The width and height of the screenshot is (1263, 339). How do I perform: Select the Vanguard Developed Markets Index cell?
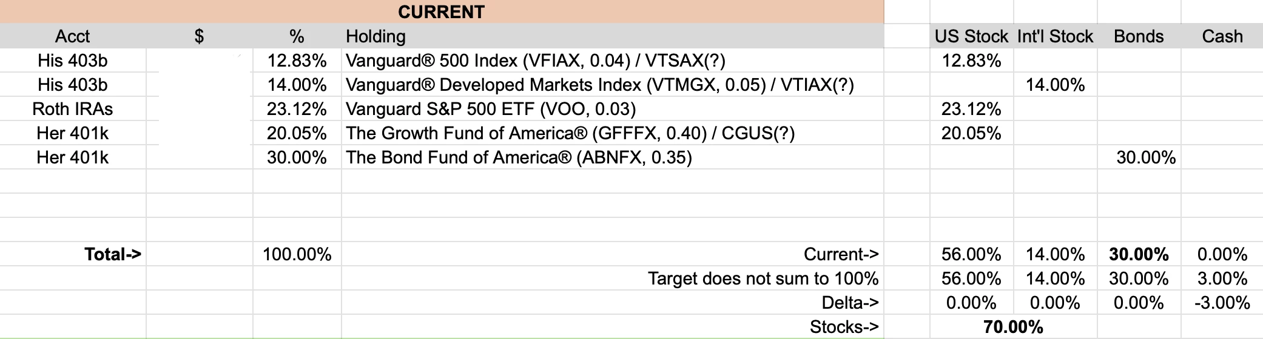click(x=613, y=85)
